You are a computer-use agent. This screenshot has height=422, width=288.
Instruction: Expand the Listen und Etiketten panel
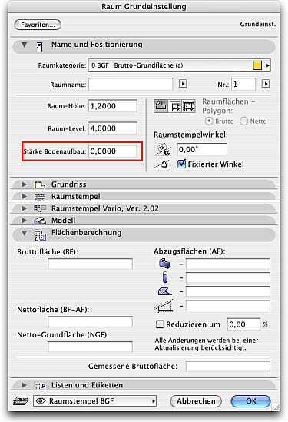[24, 385]
